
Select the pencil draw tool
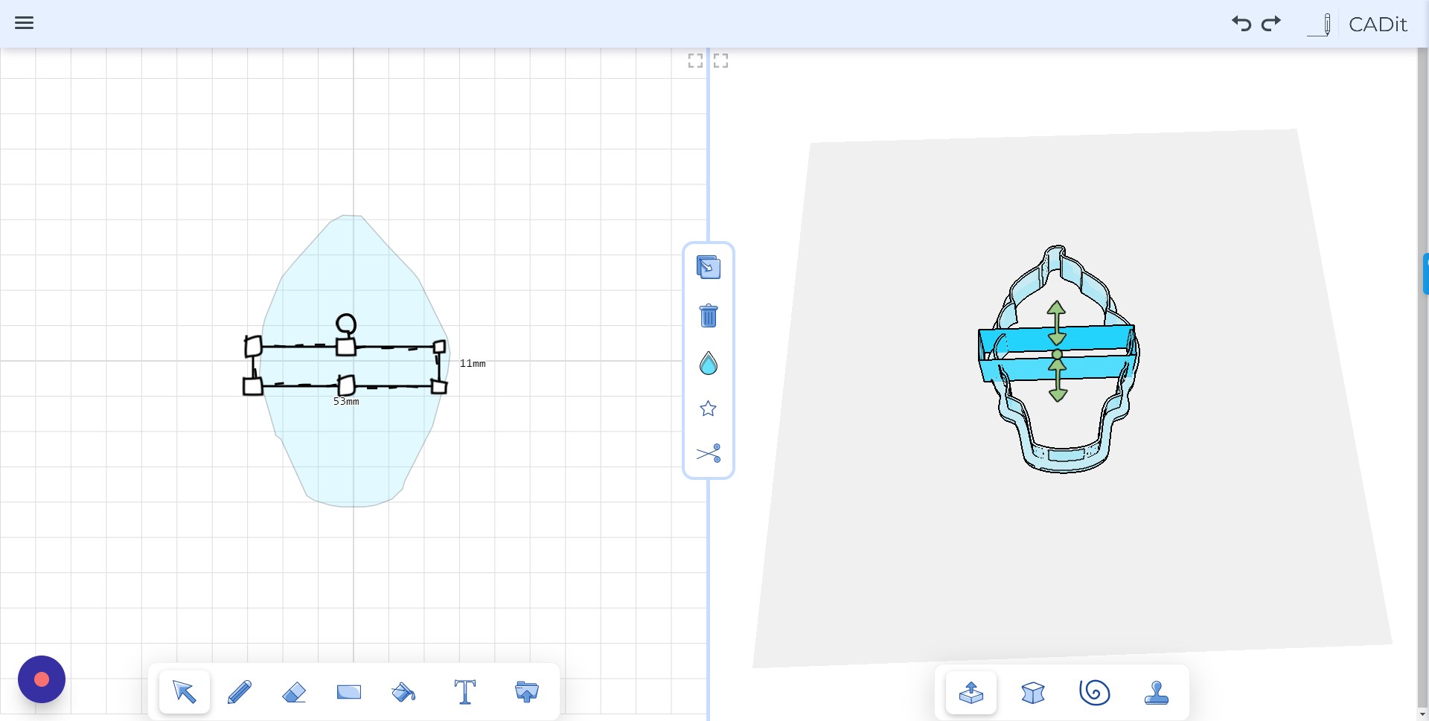[239, 692]
